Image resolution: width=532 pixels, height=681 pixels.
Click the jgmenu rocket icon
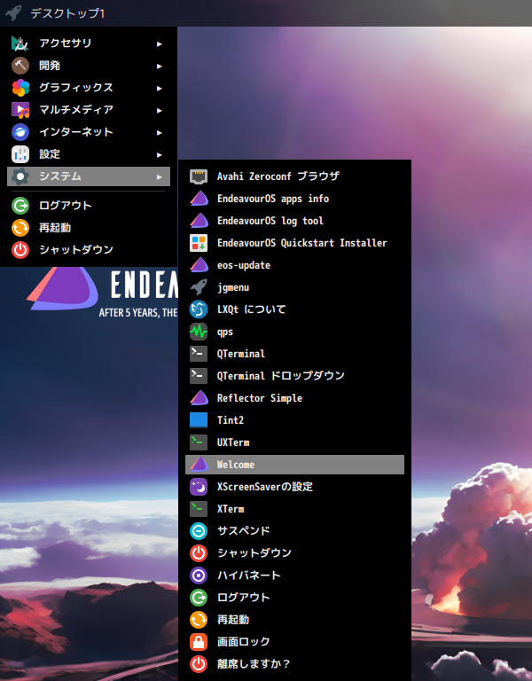click(x=199, y=287)
